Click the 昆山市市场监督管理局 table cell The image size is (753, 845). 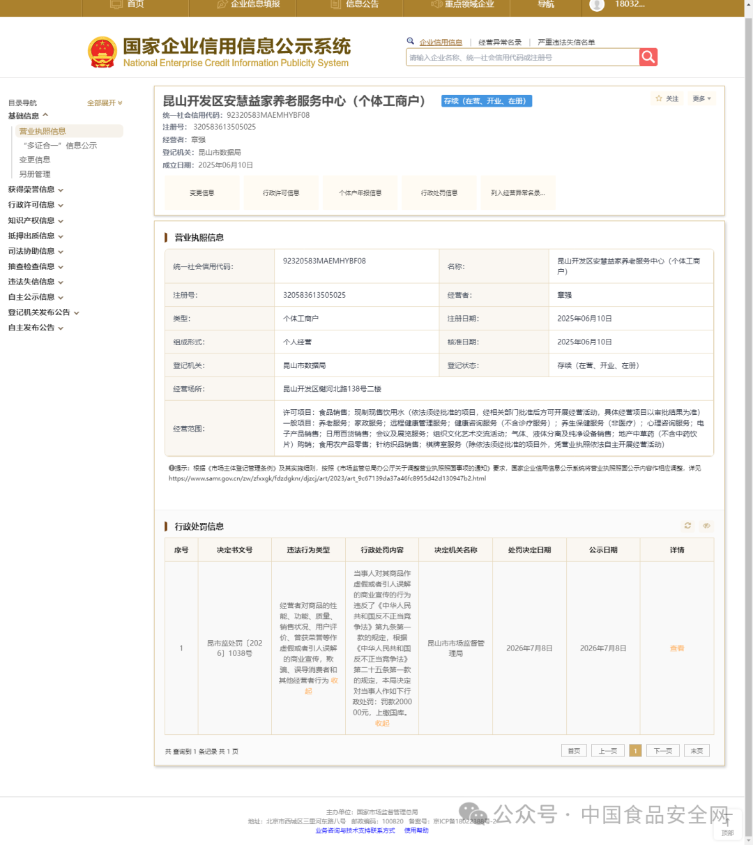(x=456, y=648)
